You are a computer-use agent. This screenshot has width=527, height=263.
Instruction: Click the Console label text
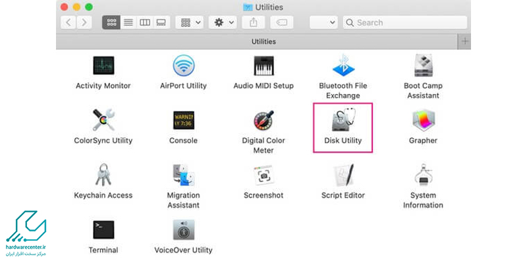click(x=184, y=141)
